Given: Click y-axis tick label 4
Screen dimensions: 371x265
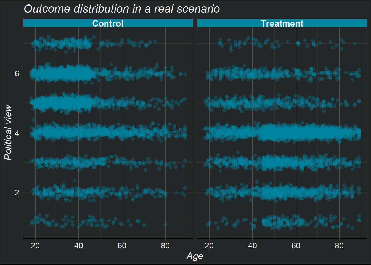Looking at the screenshot, I should tap(17, 133).
